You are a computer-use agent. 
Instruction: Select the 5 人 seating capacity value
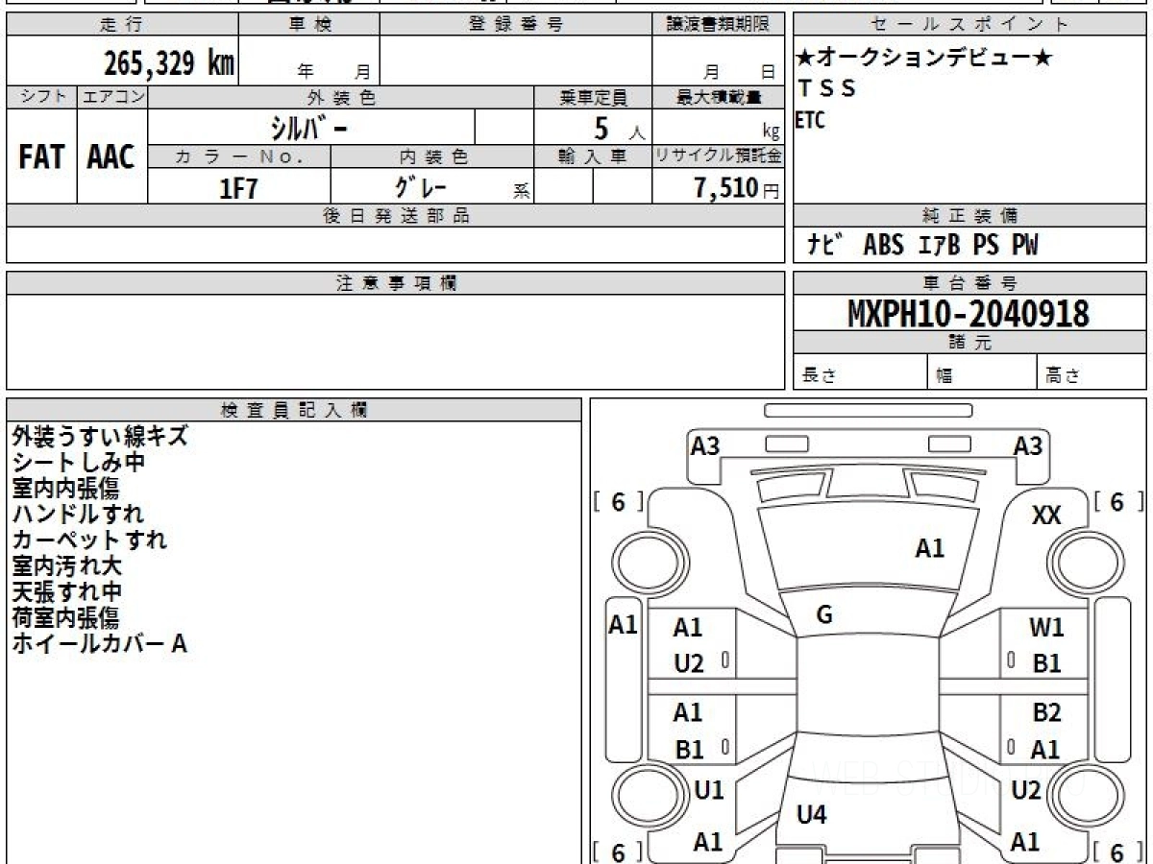coord(619,128)
